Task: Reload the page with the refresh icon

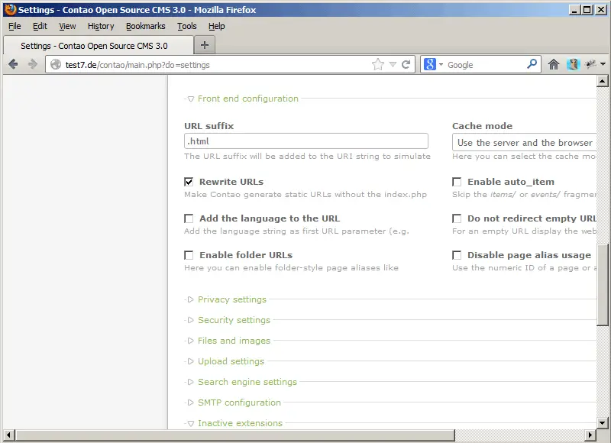Action: coord(406,64)
